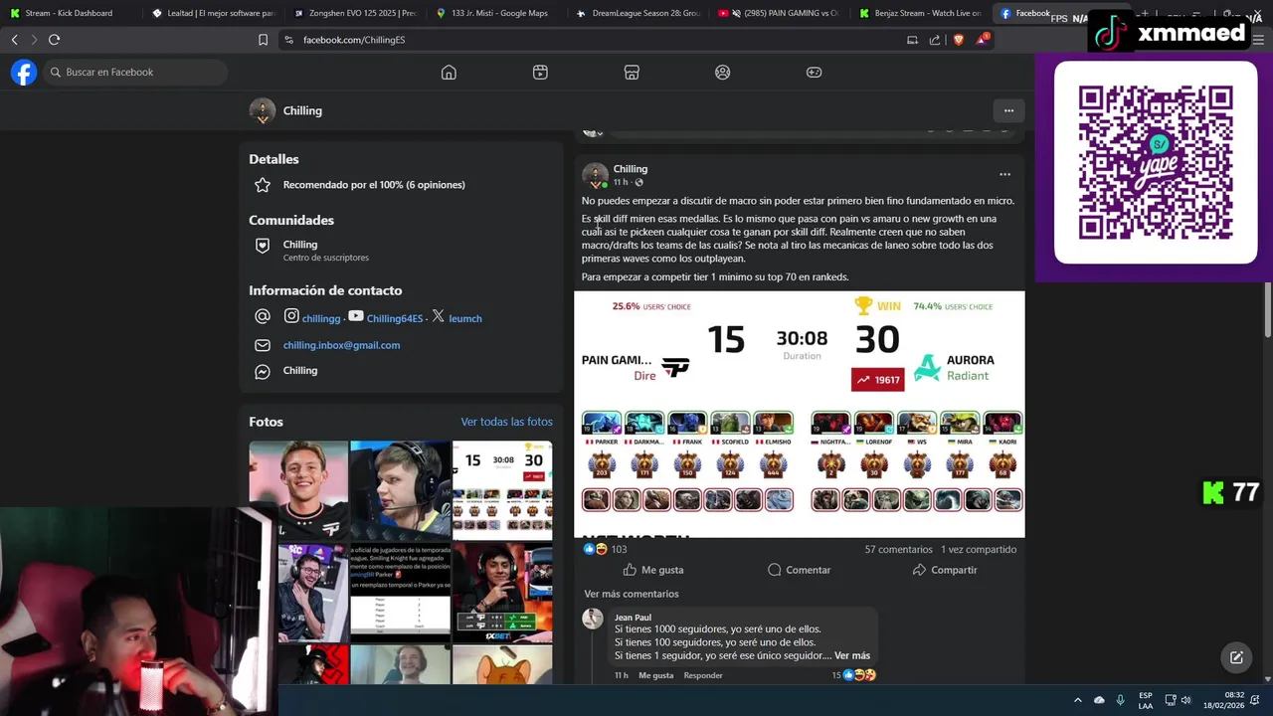Click Jean Paul commenter name
This screenshot has width=1273, height=716.
pos(633,618)
